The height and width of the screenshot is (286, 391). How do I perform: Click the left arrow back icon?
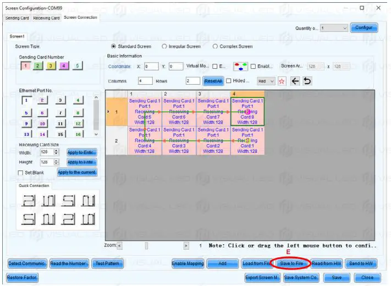(295, 81)
